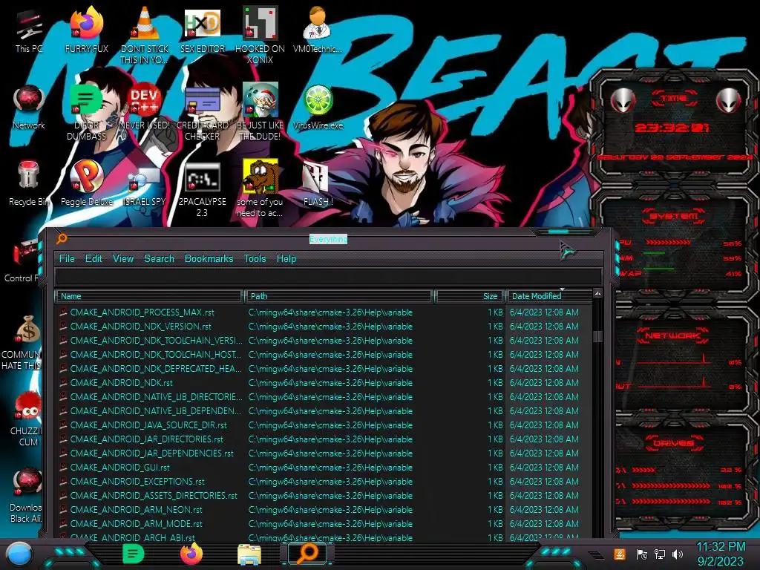Select CMAKE_ANDROID_ARM_MODE.rst file
760x570 pixels.
(137, 523)
